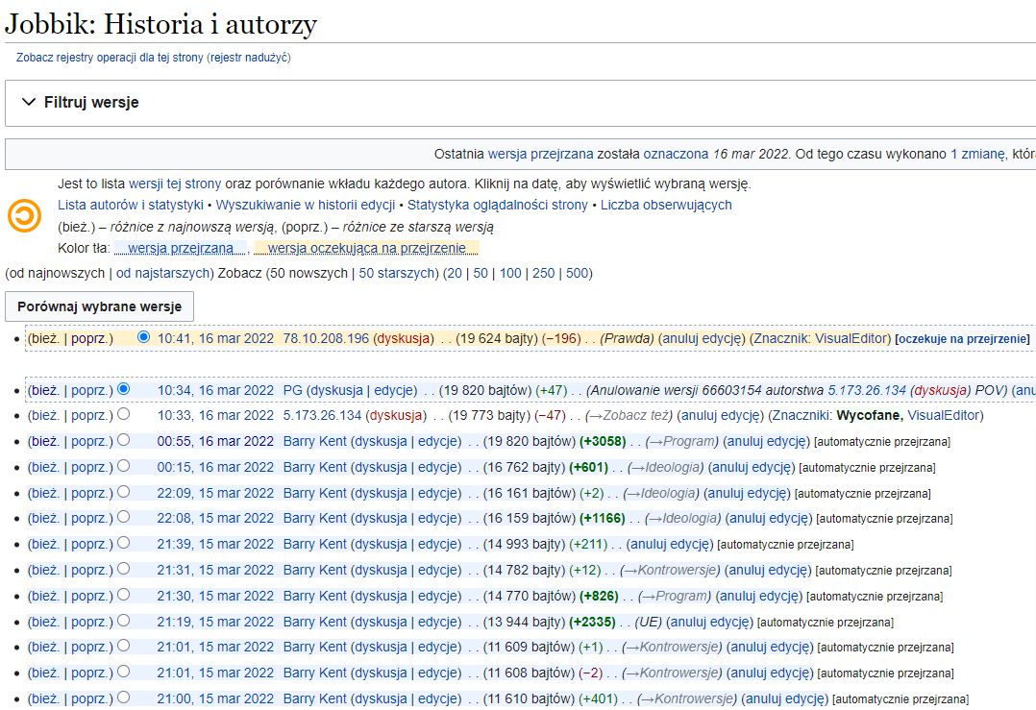Select the radio for the 22:08 revision
This screenshot has height=710, width=1036.
[124, 517]
